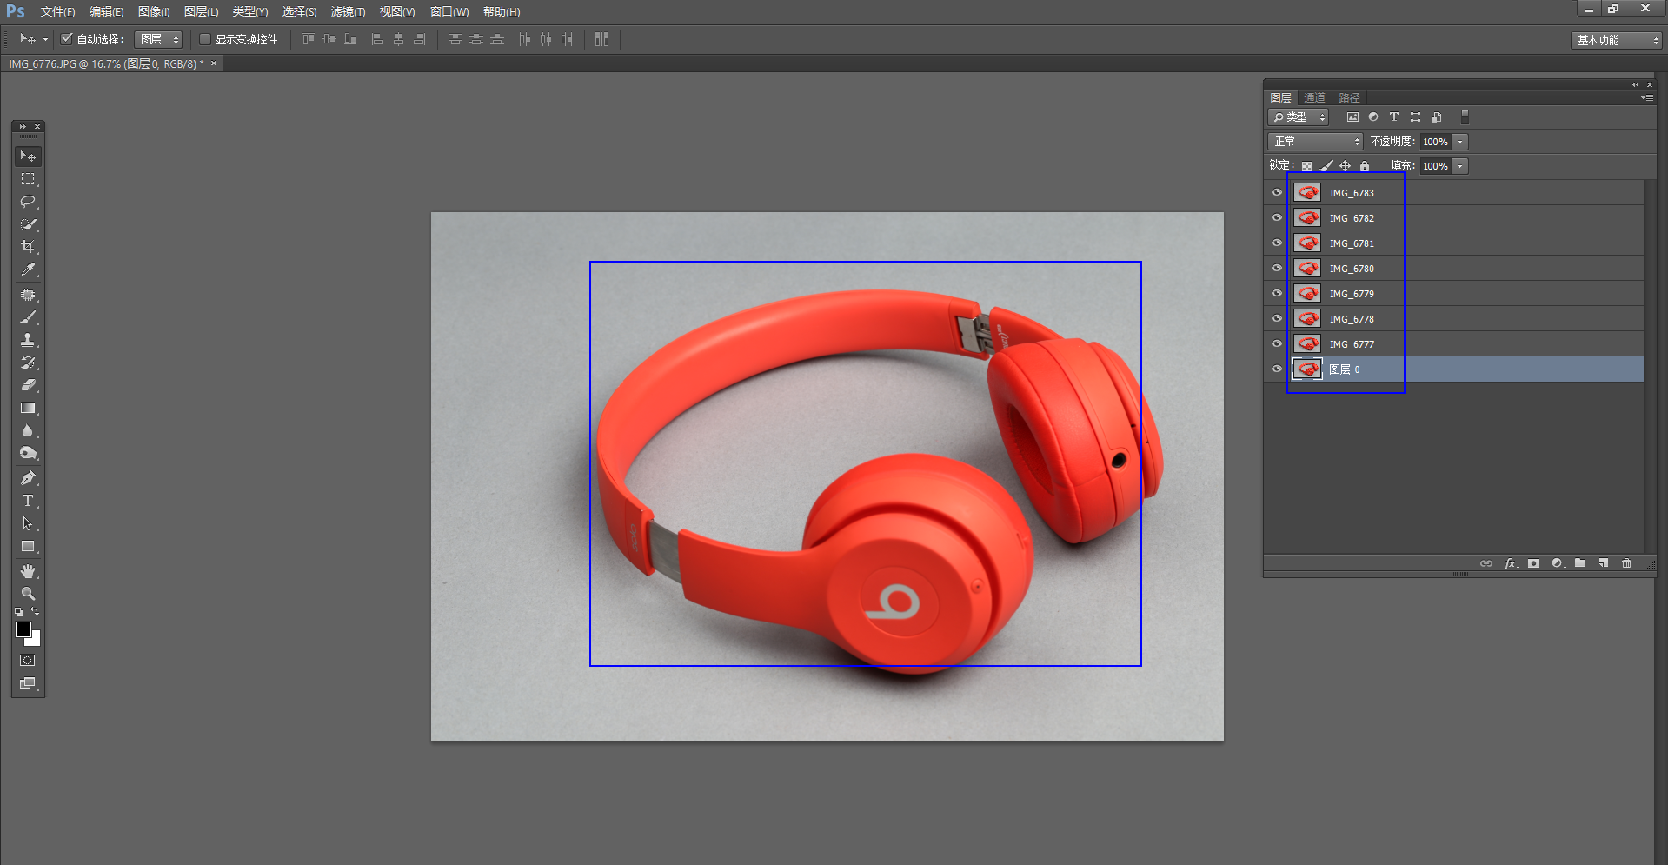Switch to the 路径 tab
Screen dimensions: 1668x865
click(1349, 98)
